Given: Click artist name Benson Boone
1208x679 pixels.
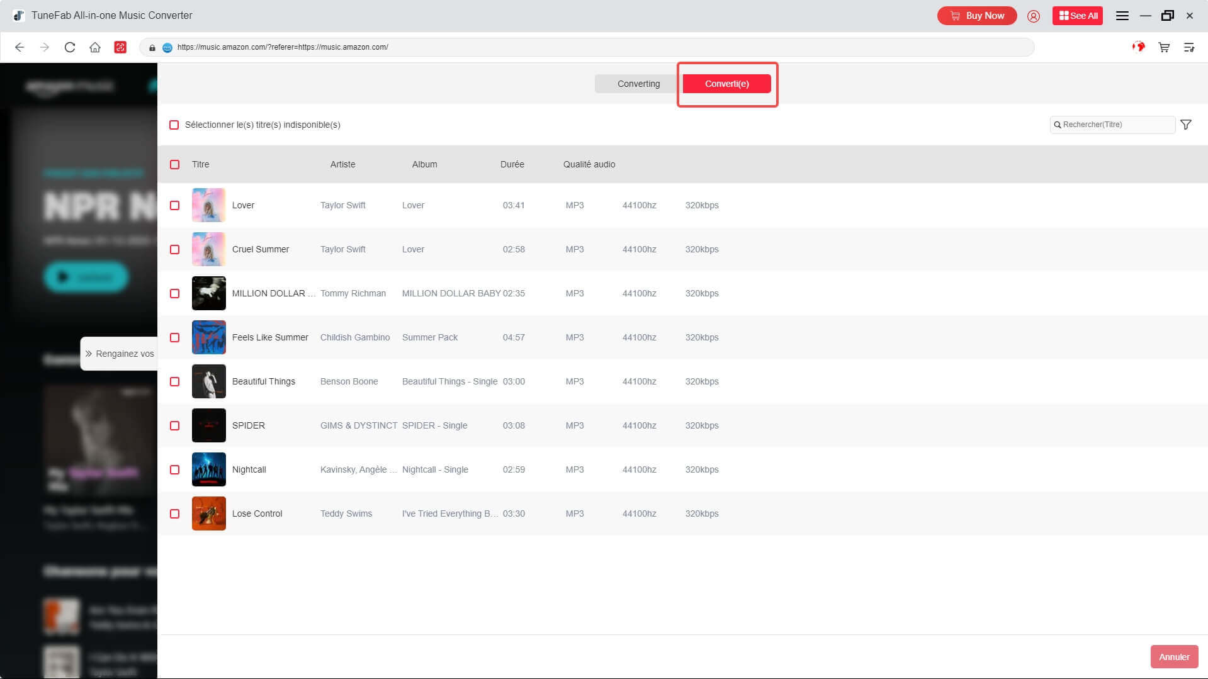Looking at the screenshot, I should point(349,381).
